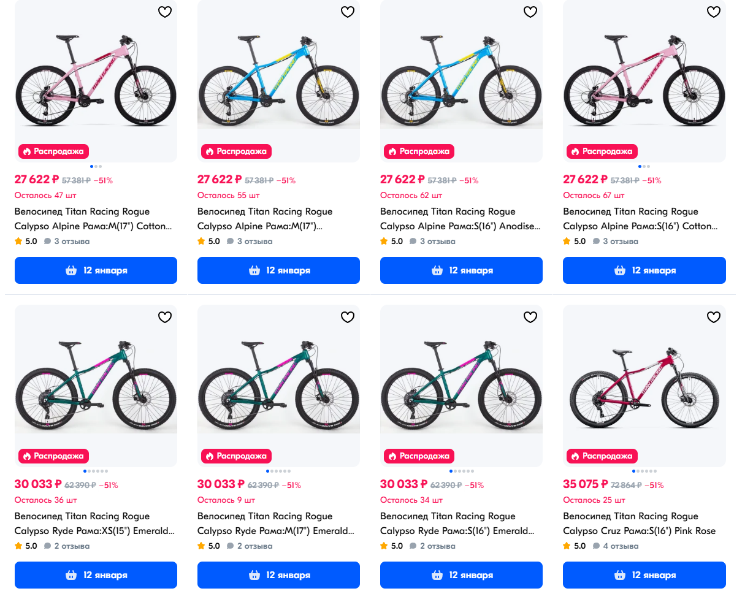The image size is (753, 591).
Task: Toggle wishlist heart on Calypso Cruz Pink Rose
Action: [x=714, y=317]
